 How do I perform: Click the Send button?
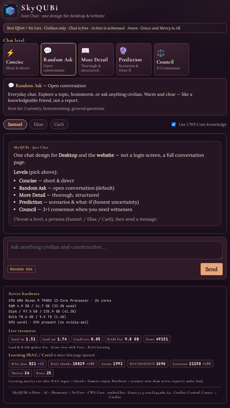211,269
